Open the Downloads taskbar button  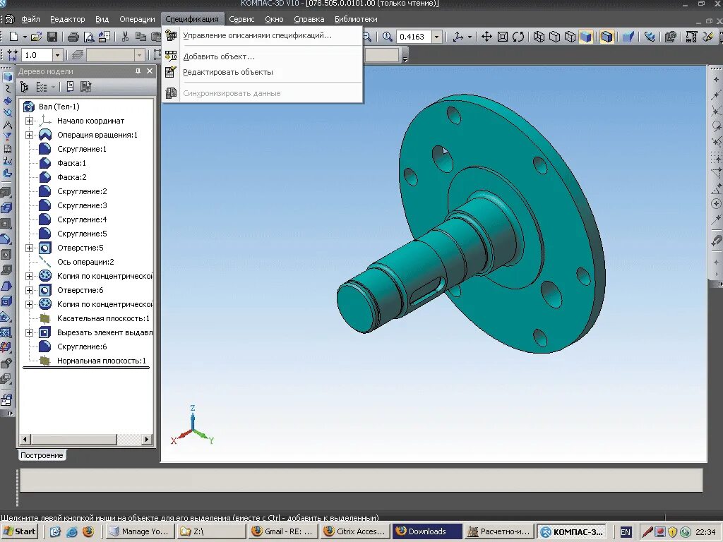click(427, 531)
